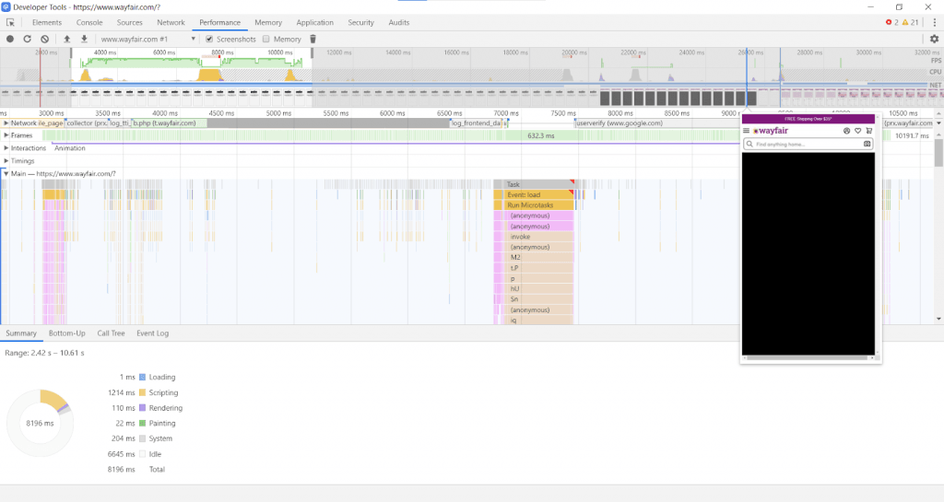The image size is (944, 502).
Task: Open capture settings gear icon
Action: (x=934, y=39)
